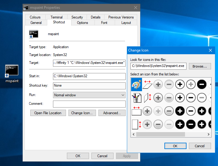The width and height of the screenshot is (218, 166).
Task: Click Cancel in the mspaint Properties window
Action: tap(102, 156)
